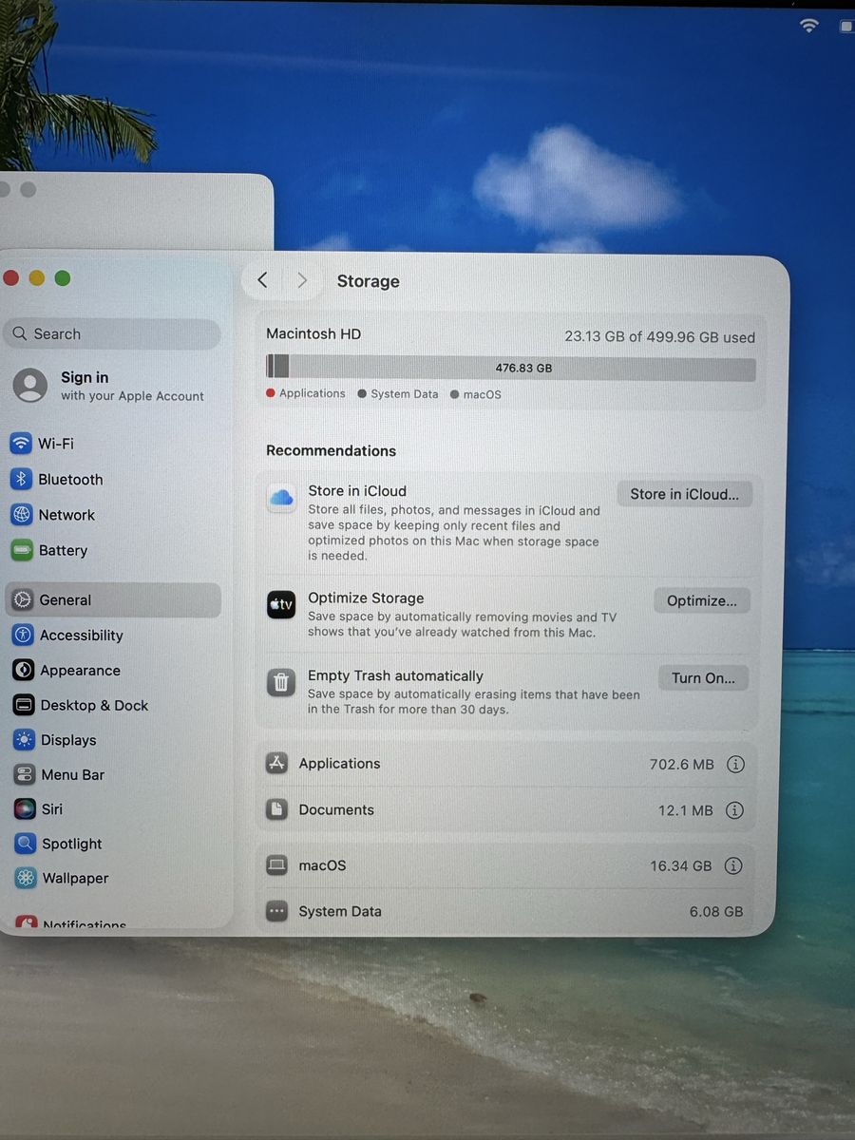855x1140 pixels.
Task: Select Displays in the sidebar
Action: 67,740
